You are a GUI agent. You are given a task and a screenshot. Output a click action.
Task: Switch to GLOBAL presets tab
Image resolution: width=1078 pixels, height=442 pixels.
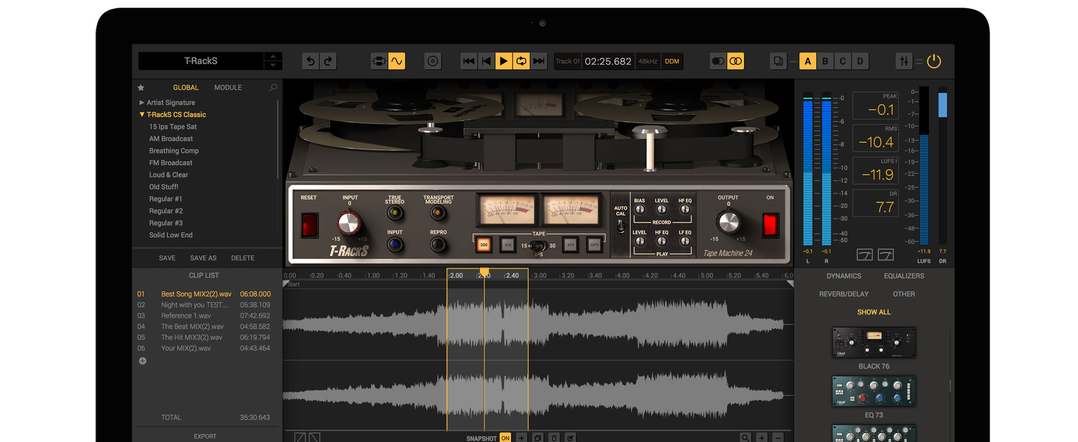(185, 87)
